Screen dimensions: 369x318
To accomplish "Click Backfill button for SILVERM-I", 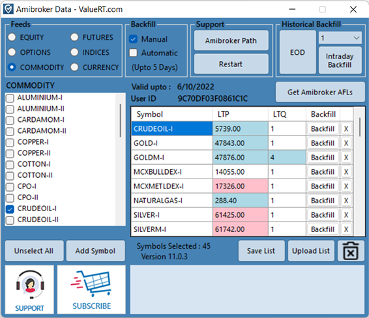I will pyautogui.click(x=323, y=229).
